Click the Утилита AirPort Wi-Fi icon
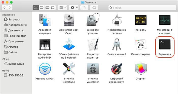 coord(45,69)
